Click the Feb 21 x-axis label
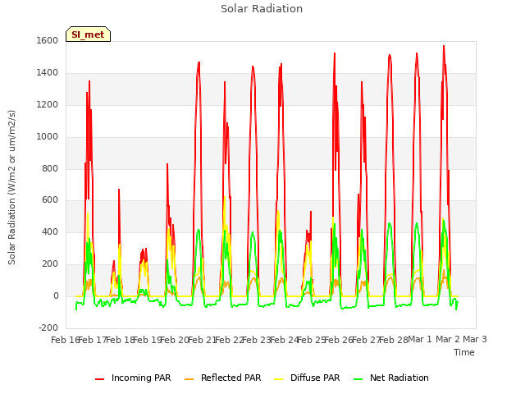Viewport: 525px width, 394px height. pos(202,340)
